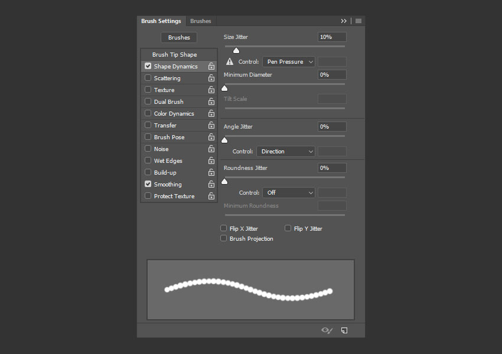Enable the Flip X Jitter checkbox
The height and width of the screenshot is (354, 502).
click(x=224, y=228)
